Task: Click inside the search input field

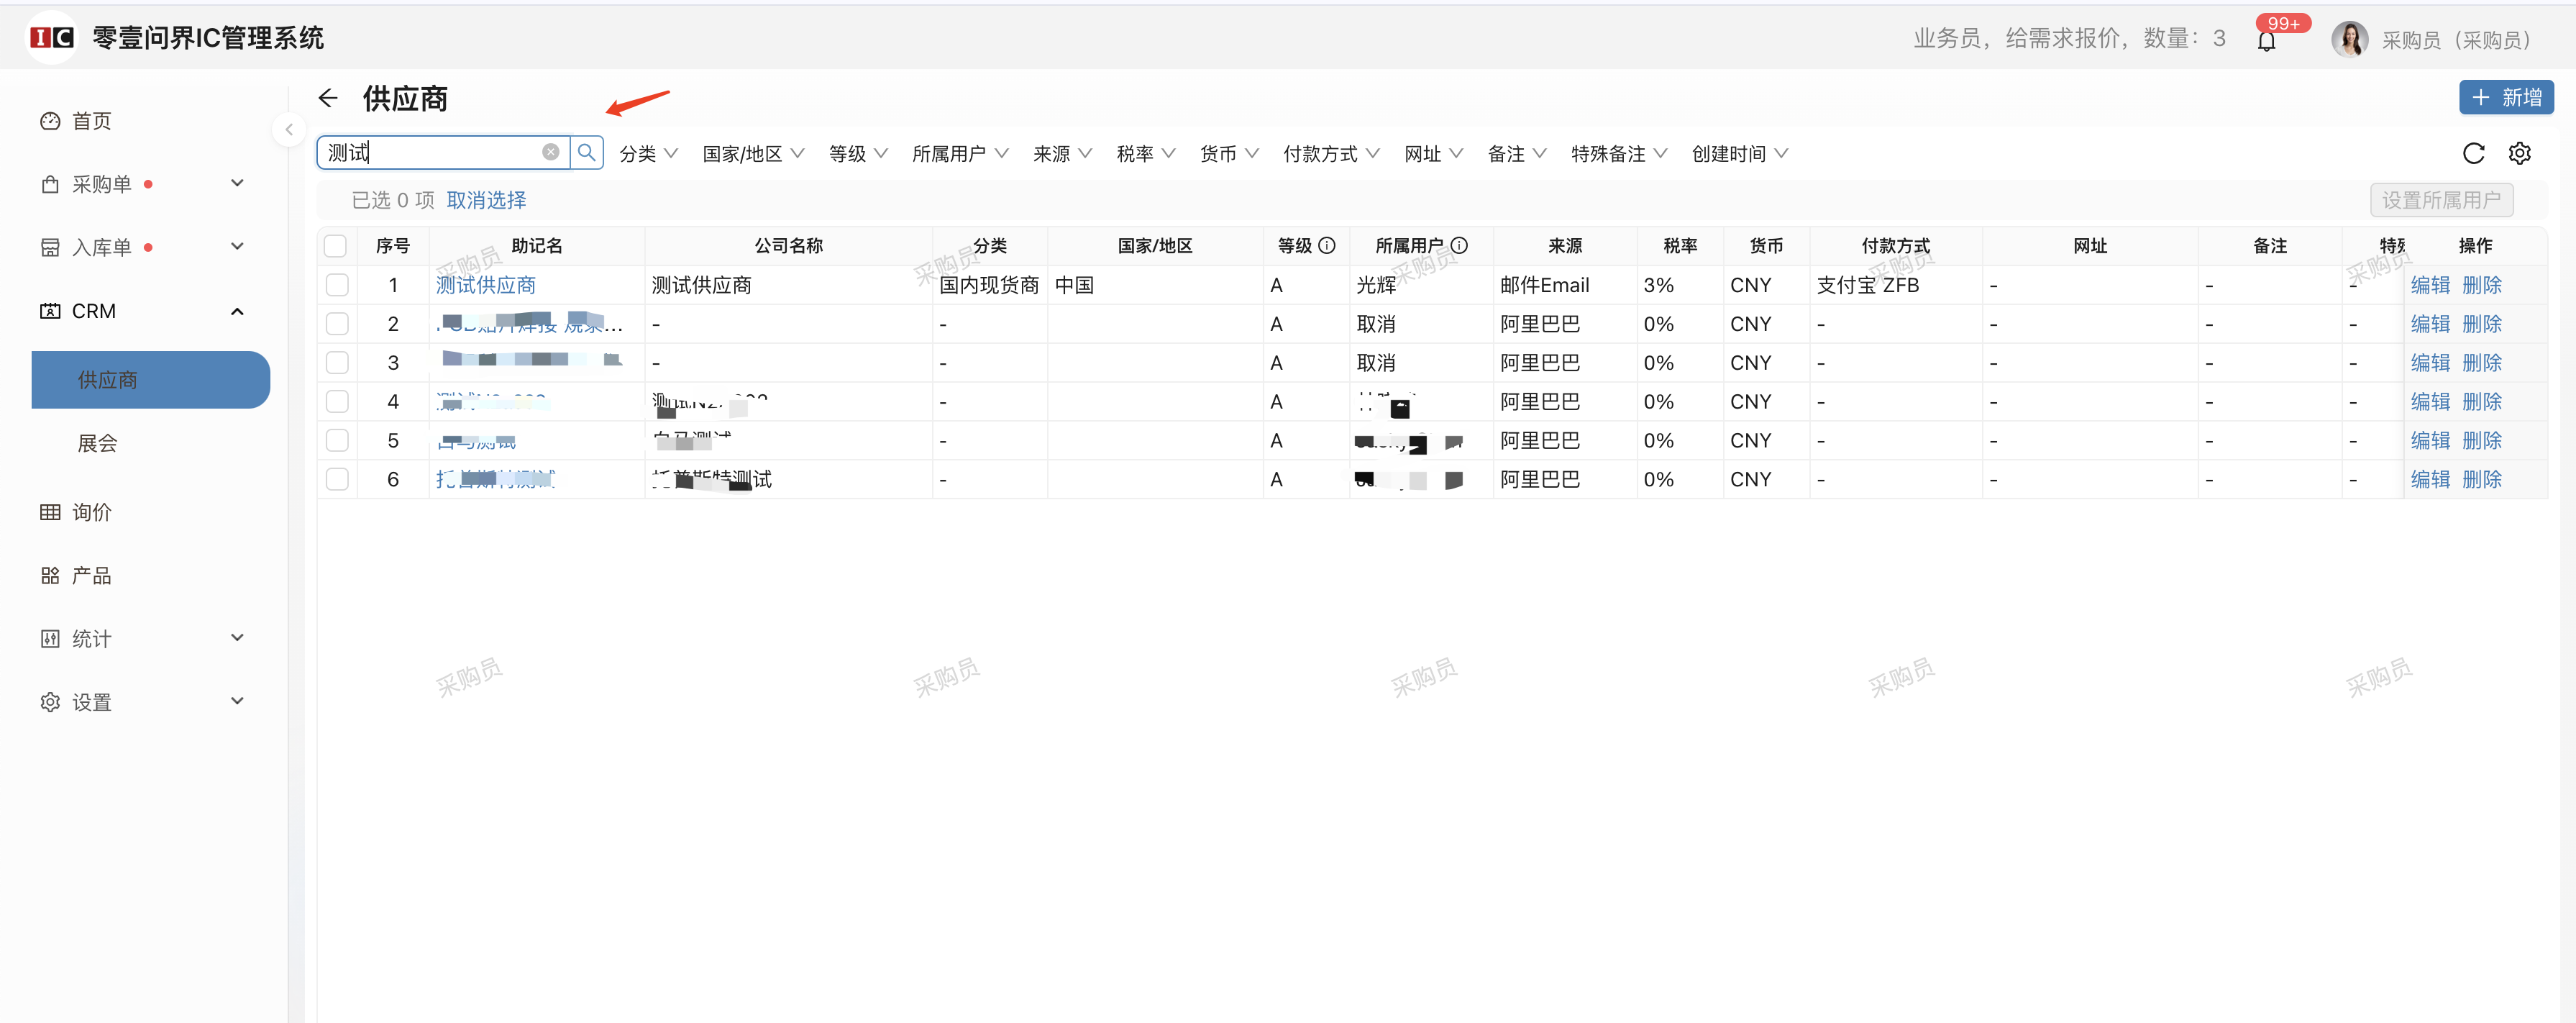Action: (440, 151)
